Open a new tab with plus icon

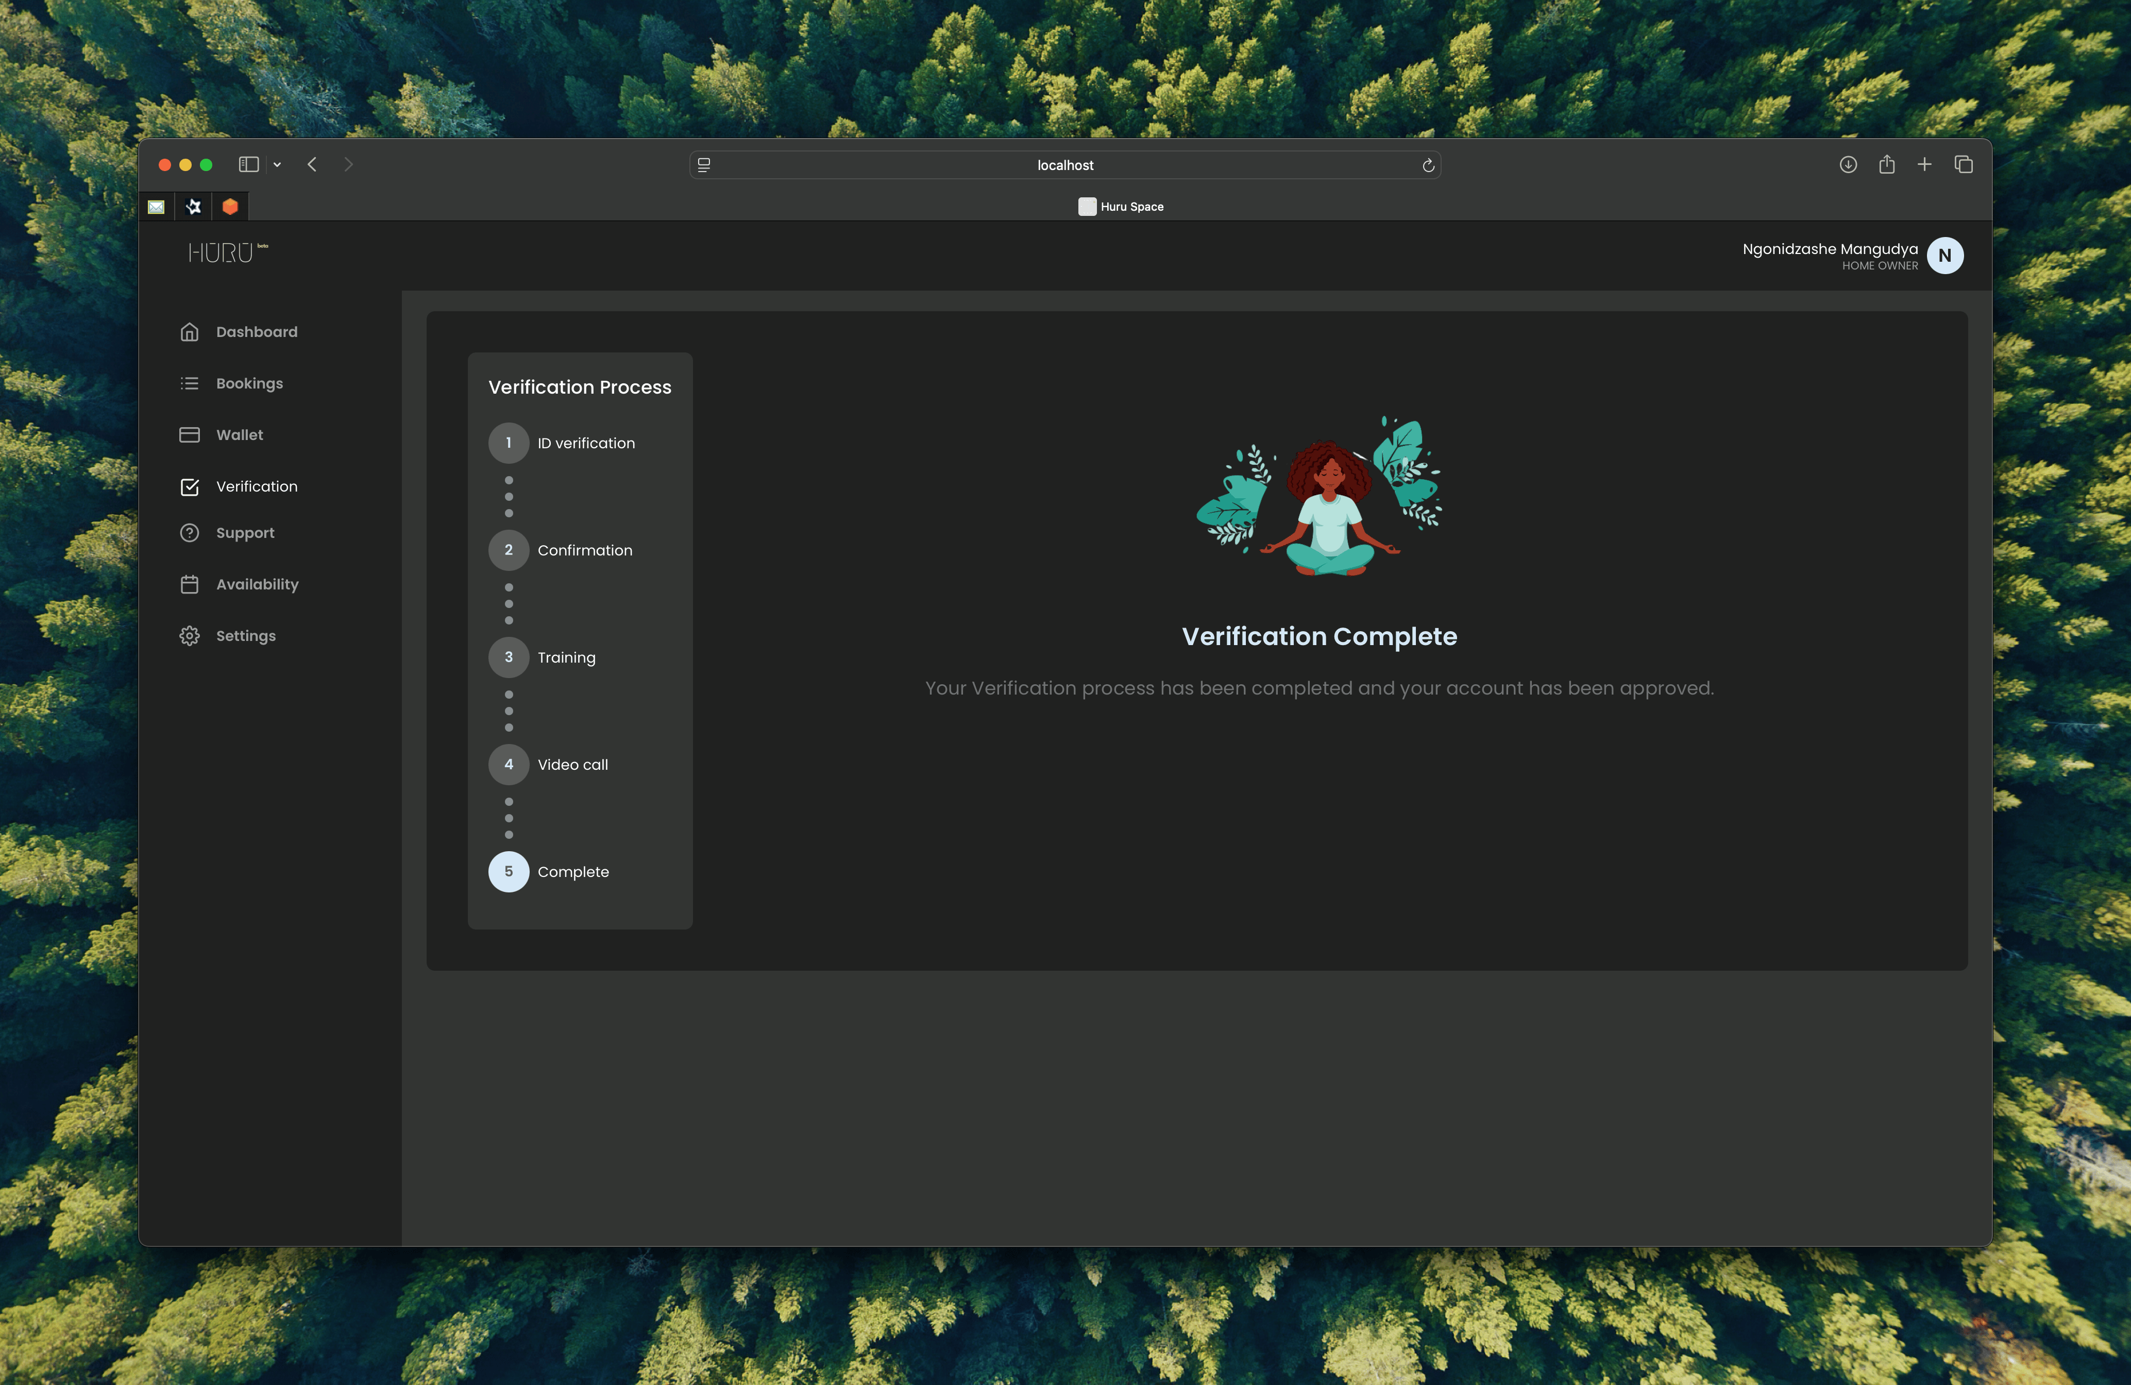click(x=1924, y=165)
